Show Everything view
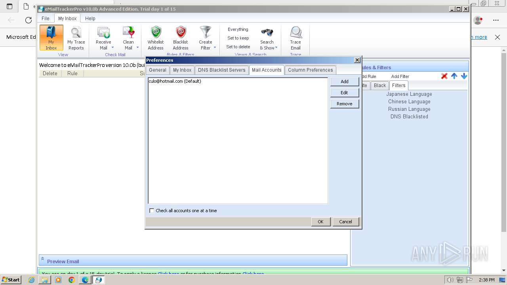507x285 pixels. tap(238, 29)
